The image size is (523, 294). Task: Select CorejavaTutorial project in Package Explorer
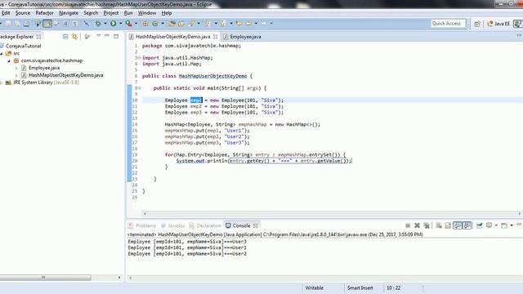(24, 46)
